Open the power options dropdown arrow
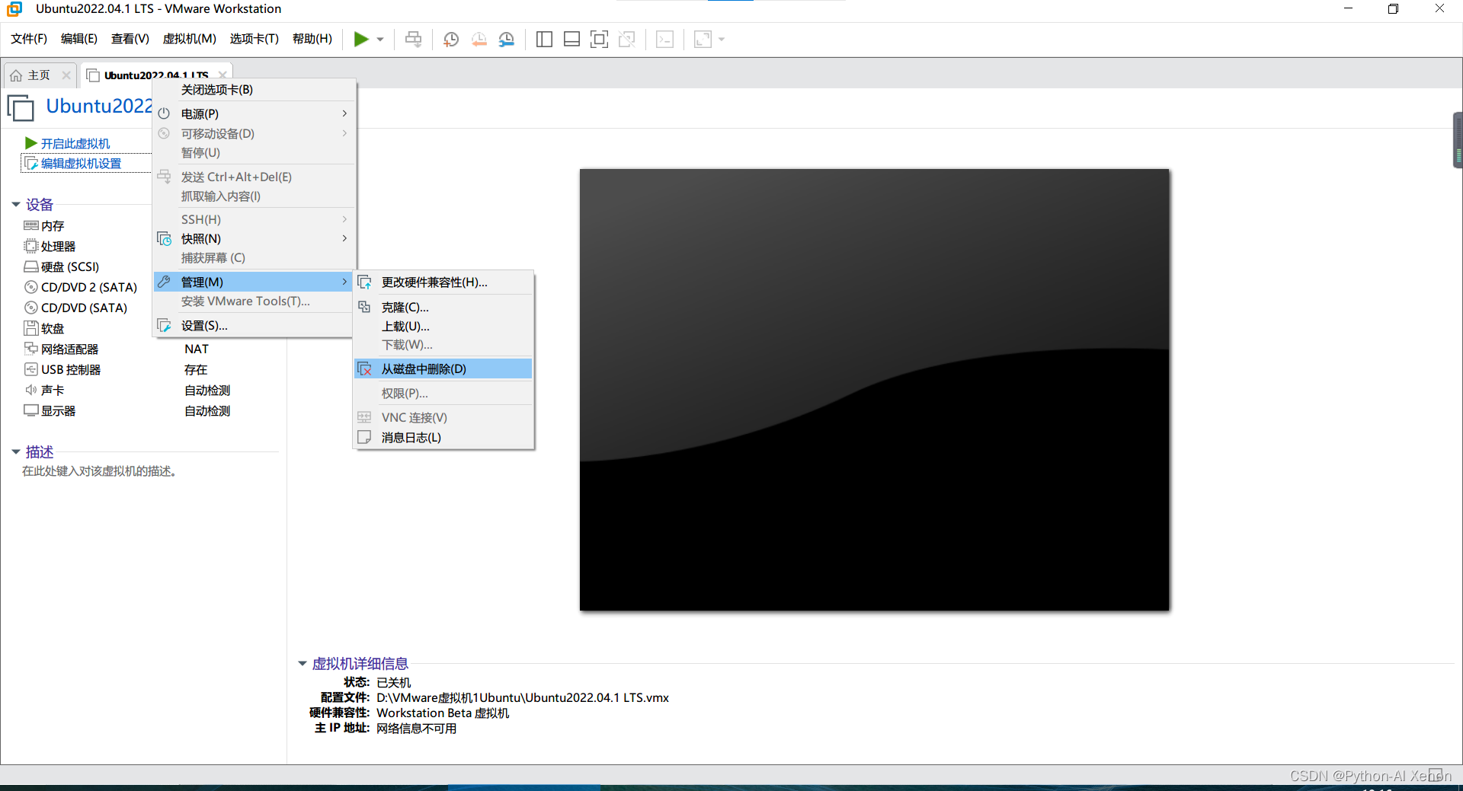 [x=379, y=40]
